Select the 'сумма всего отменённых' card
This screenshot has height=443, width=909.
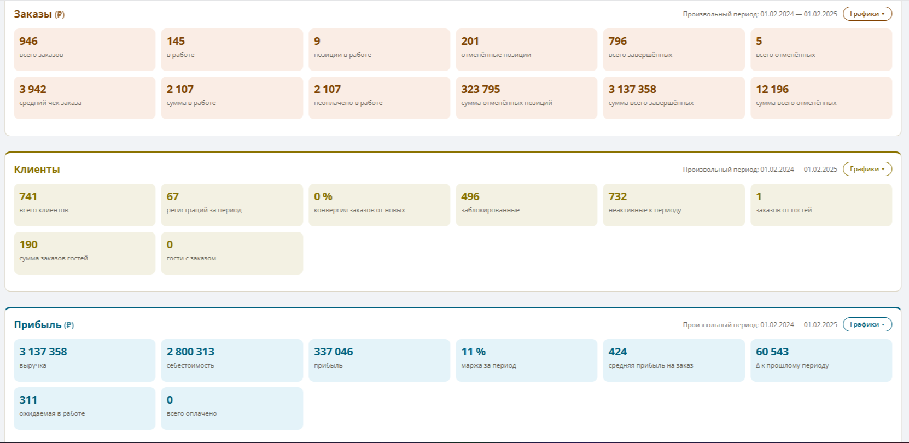point(821,98)
